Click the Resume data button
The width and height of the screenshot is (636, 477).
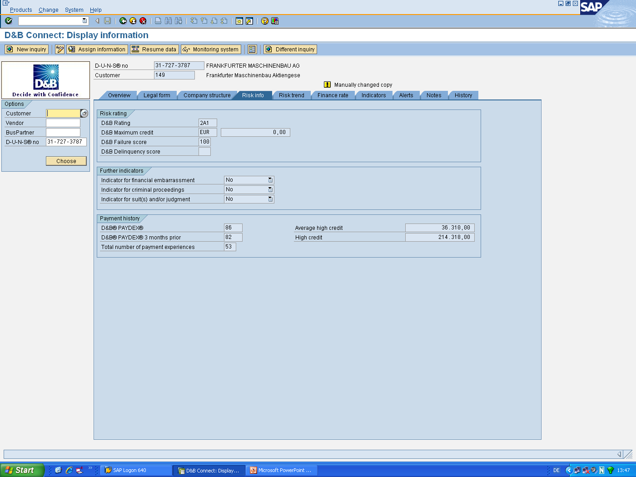pos(154,50)
